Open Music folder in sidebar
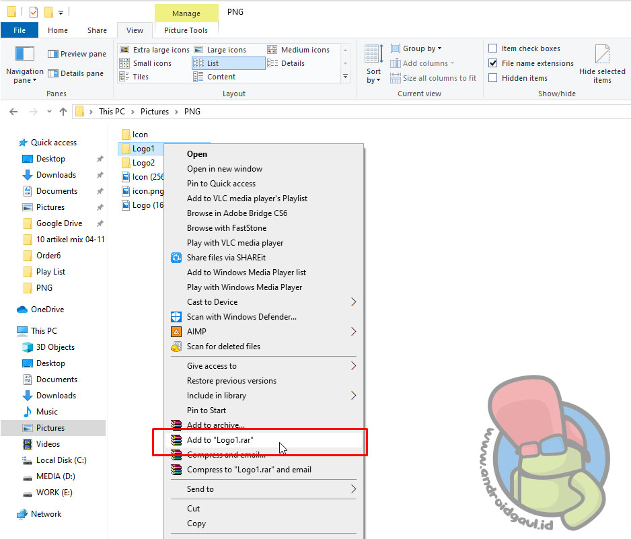 click(x=46, y=412)
